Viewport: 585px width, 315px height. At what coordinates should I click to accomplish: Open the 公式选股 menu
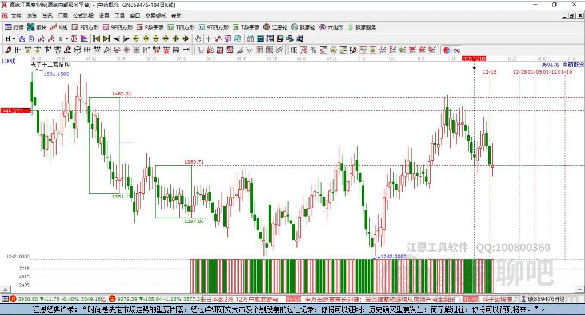point(83,16)
